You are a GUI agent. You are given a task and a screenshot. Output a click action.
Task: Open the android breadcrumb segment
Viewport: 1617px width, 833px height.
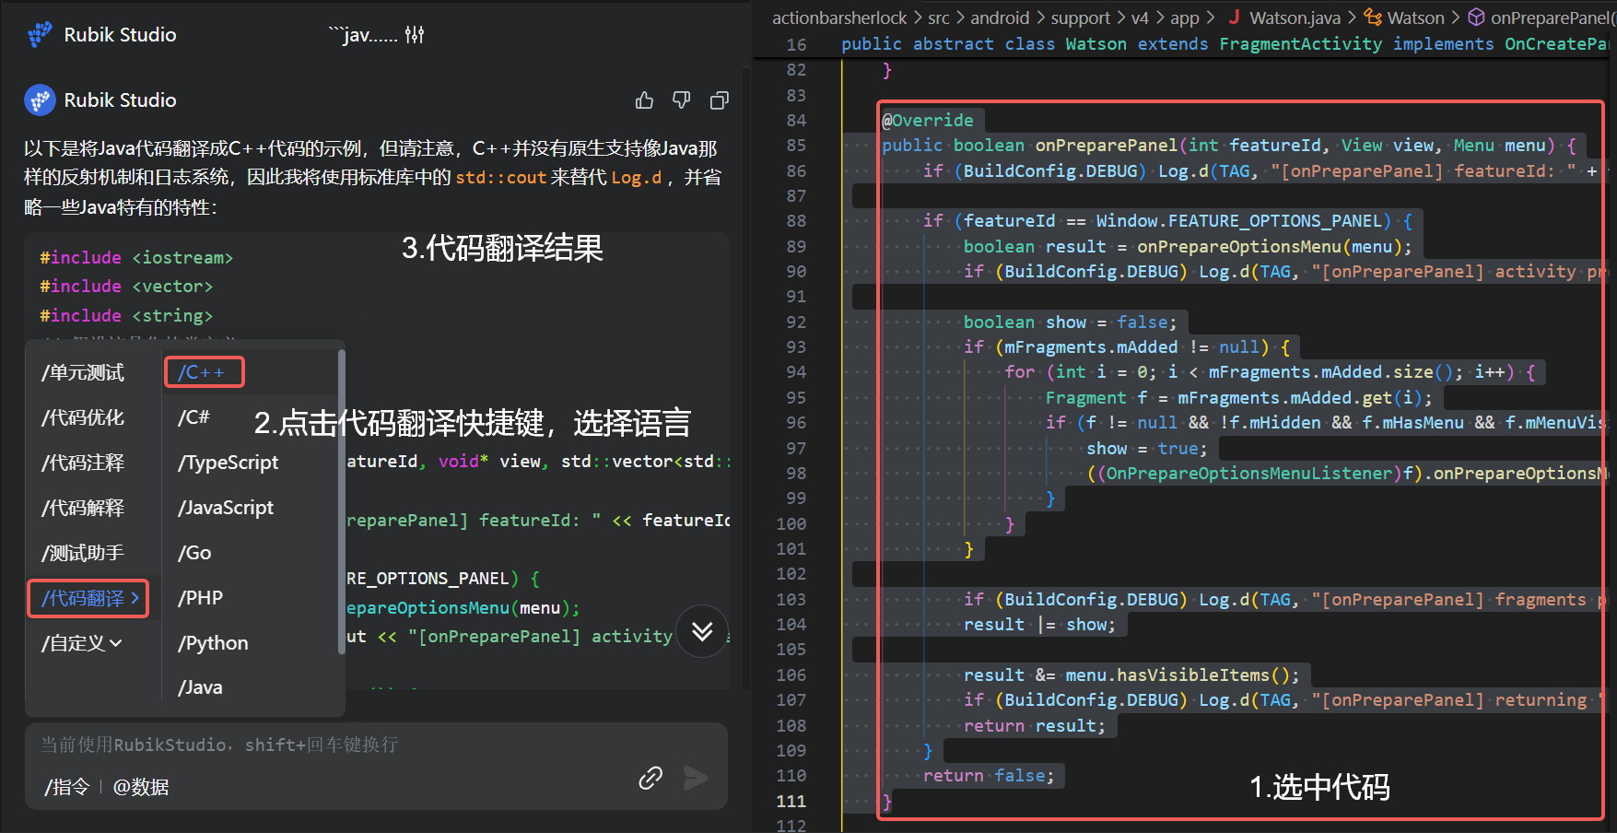tap(1000, 18)
